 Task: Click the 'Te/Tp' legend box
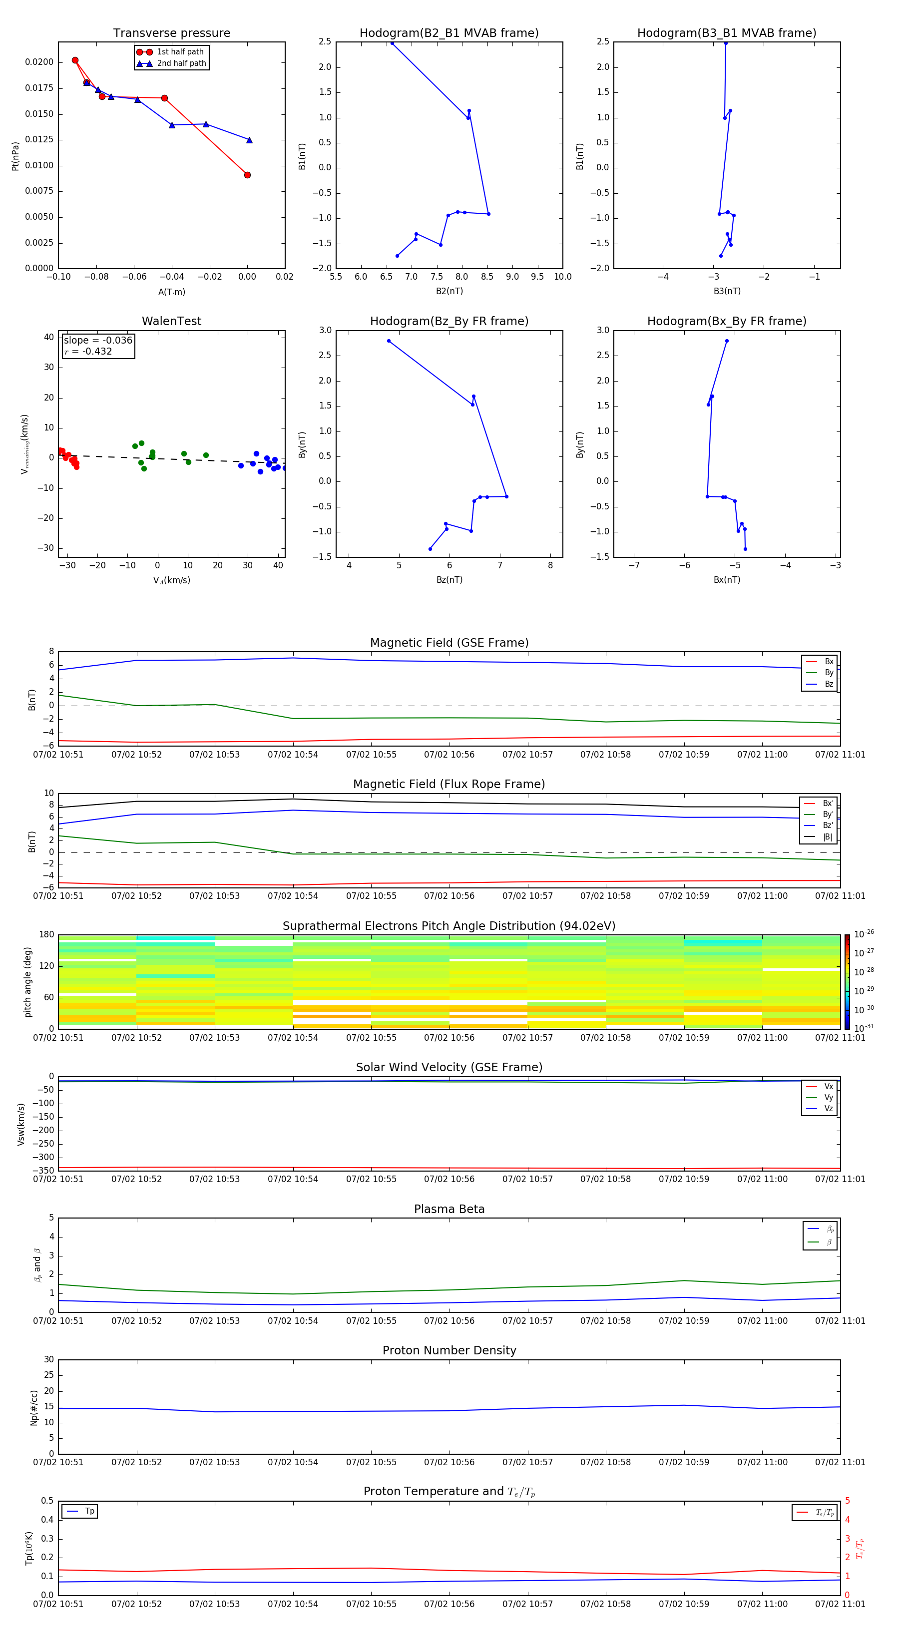(815, 1512)
